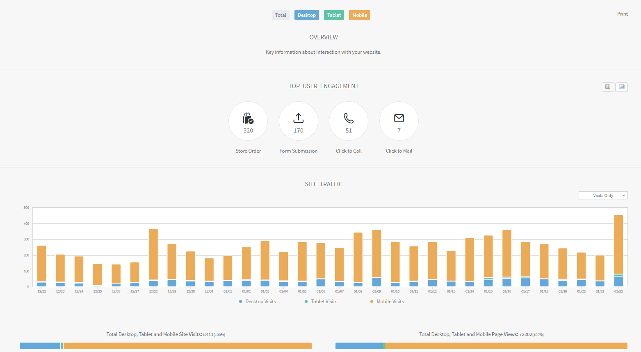Click the Print link
This screenshot has height=352, width=641.
[623, 14]
